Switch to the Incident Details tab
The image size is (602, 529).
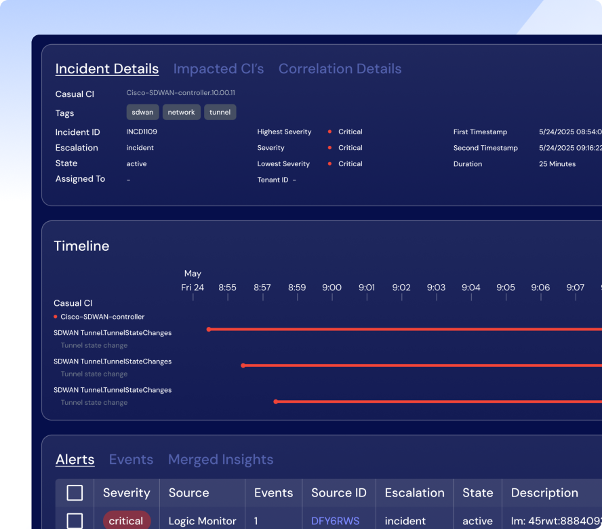pyautogui.click(x=106, y=68)
